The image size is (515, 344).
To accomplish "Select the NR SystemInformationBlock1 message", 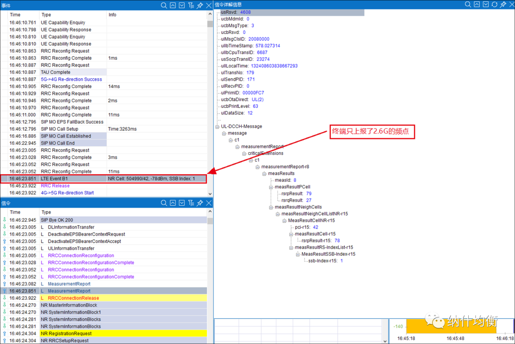I will coord(103,313).
